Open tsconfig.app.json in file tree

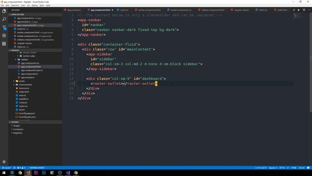pyautogui.click(x=27, y=113)
